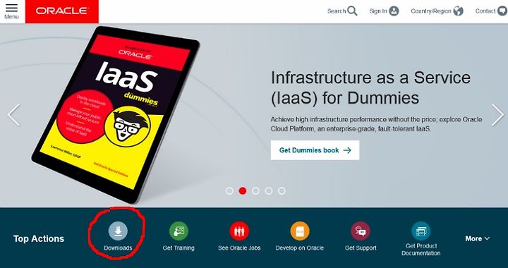
Task: Select the third carousel dot
Action: pos(255,191)
